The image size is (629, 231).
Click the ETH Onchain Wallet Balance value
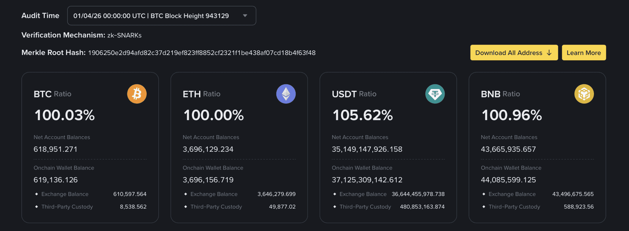[x=208, y=180]
